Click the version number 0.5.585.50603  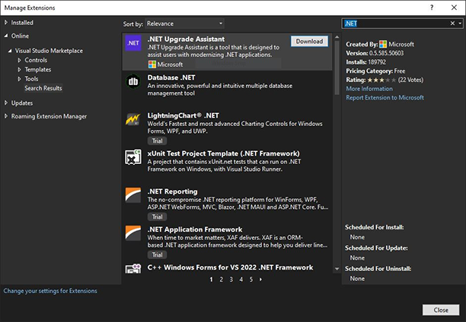pyautogui.click(x=386, y=53)
